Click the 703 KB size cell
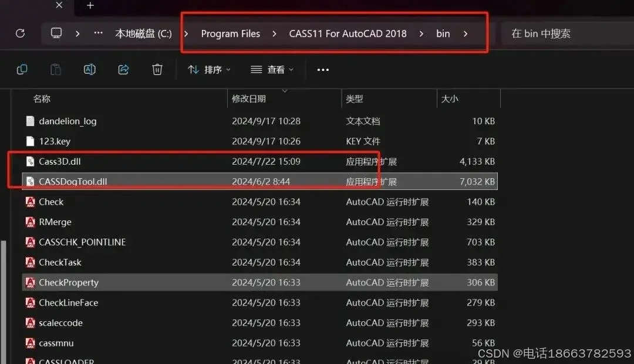The width and height of the screenshot is (634, 364). [481, 242]
